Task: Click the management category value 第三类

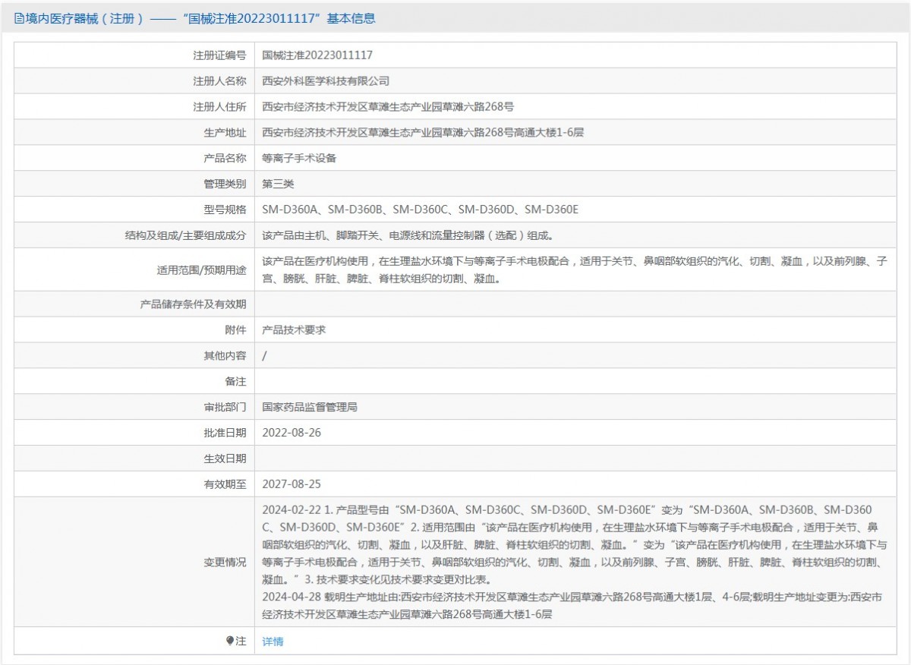Action: pos(278,184)
